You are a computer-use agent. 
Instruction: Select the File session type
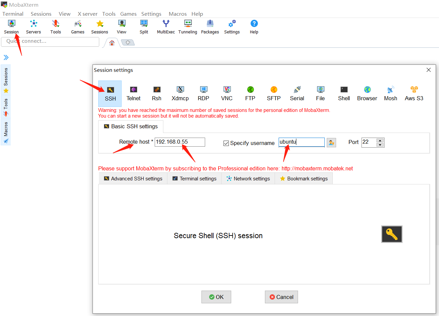click(320, 94)
